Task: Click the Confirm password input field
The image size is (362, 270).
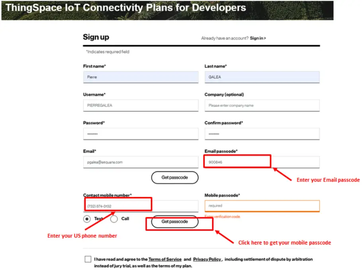Action: 262,134
